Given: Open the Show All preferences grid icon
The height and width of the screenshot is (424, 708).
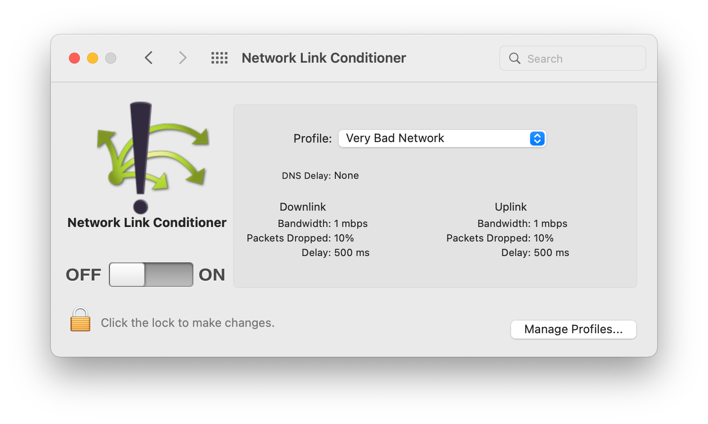Looking at the screenshot, I should 220,58.
